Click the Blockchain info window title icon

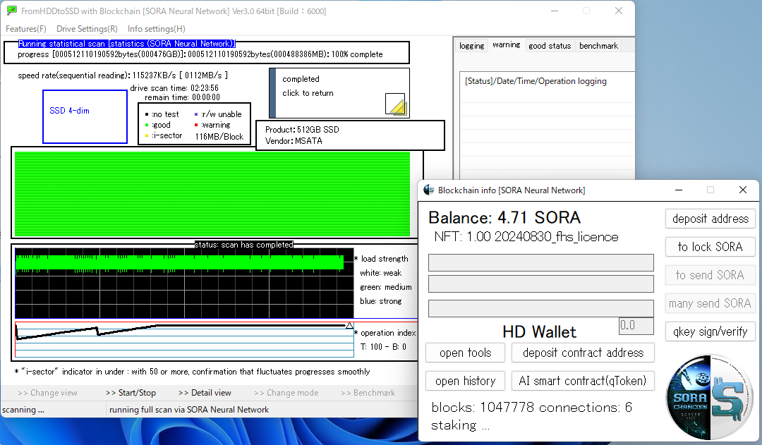(x=428, y=190)
